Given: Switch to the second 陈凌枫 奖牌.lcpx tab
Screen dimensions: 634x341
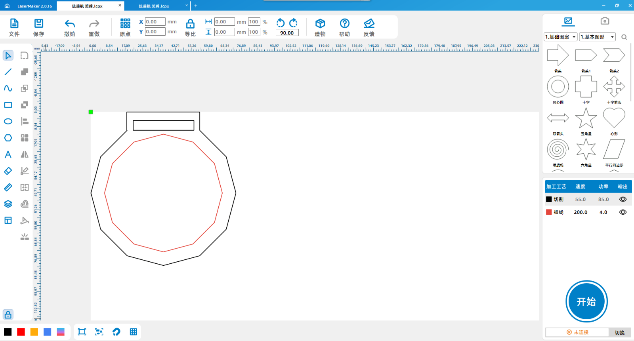Looking at the screenshot, I should coord(154,6).
